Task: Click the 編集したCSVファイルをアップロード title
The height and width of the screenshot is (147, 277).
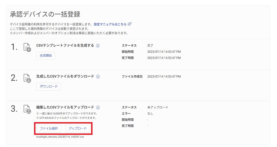Action: coord(65,107)
